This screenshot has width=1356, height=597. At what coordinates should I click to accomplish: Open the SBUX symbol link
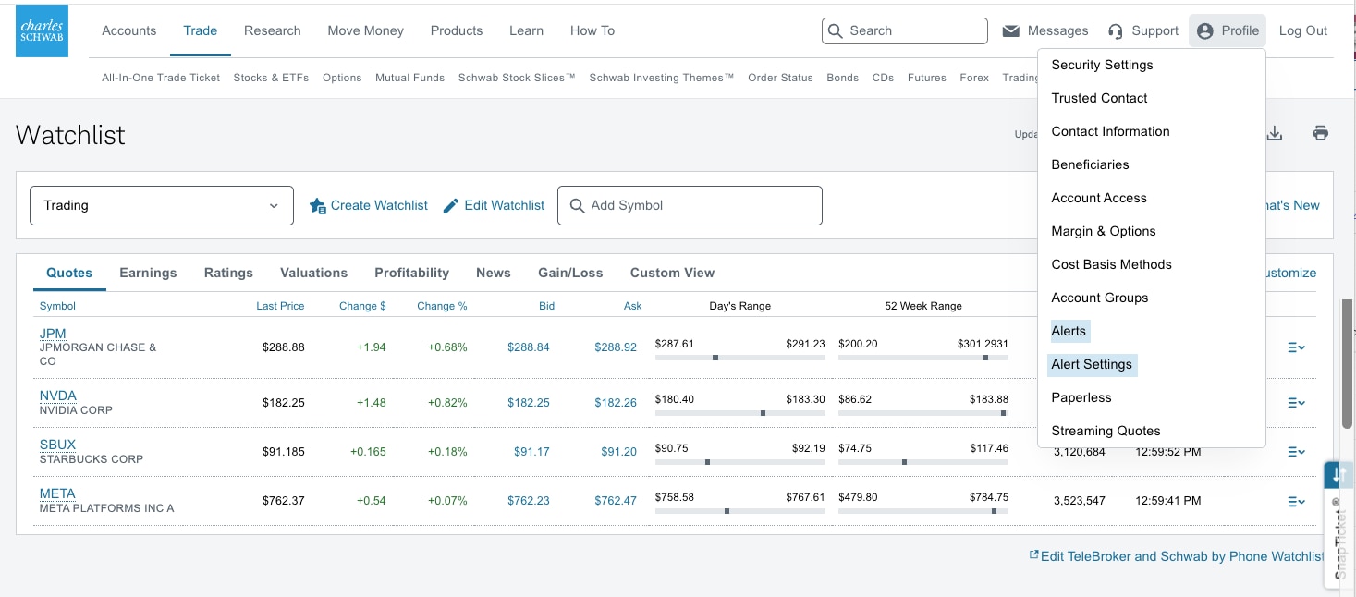(57, 445)
